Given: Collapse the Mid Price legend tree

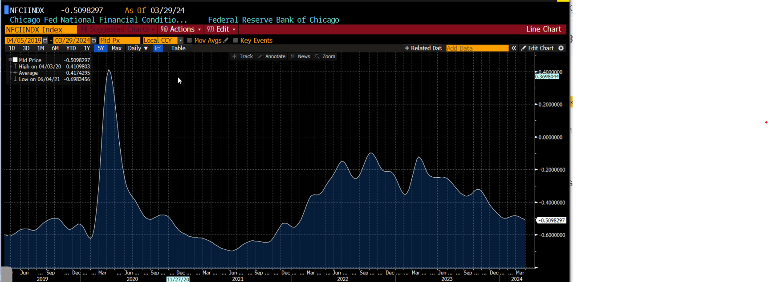Looking at the screenshot, I should (10, 60).
